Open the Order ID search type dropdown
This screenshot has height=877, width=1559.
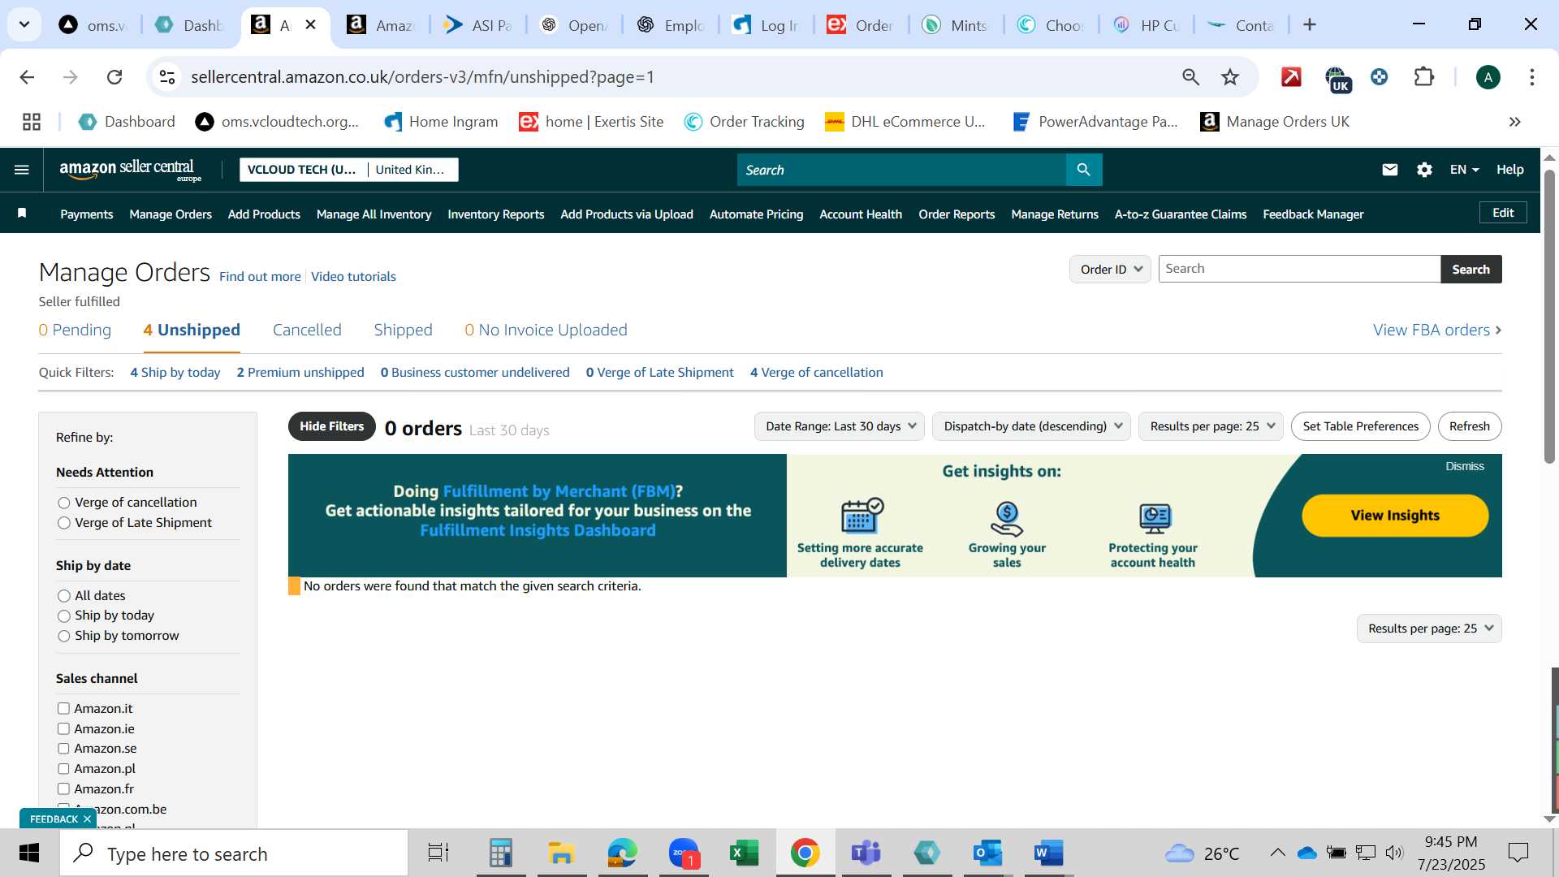tap(1110, 270)
